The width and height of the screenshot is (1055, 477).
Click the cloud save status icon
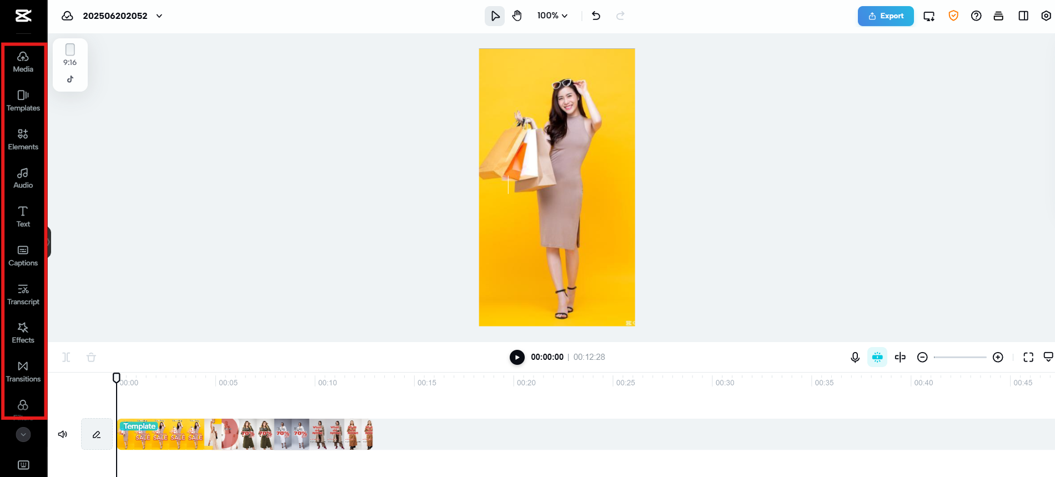(67, 16)
